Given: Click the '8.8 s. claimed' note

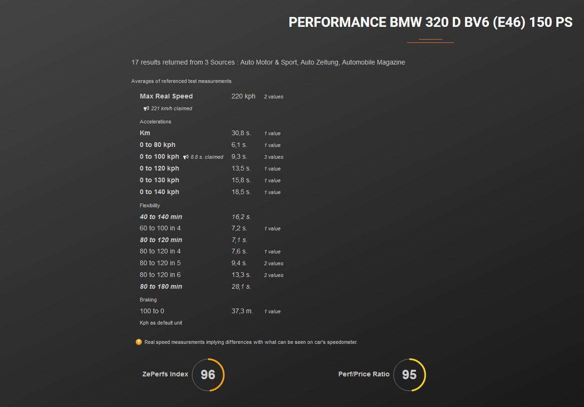Looking at the screenshot, I should (x=207, y=157).
